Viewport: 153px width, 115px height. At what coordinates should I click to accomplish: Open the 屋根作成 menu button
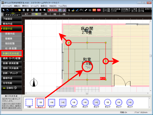coord(11,78)
